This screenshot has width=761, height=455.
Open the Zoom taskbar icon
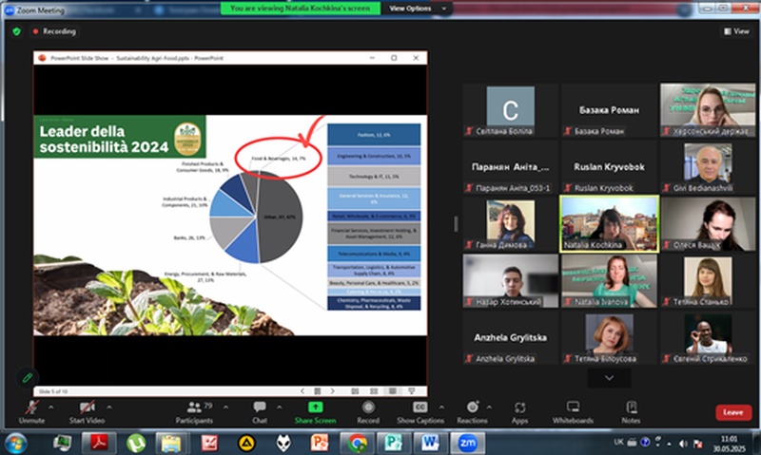point(467,443)
